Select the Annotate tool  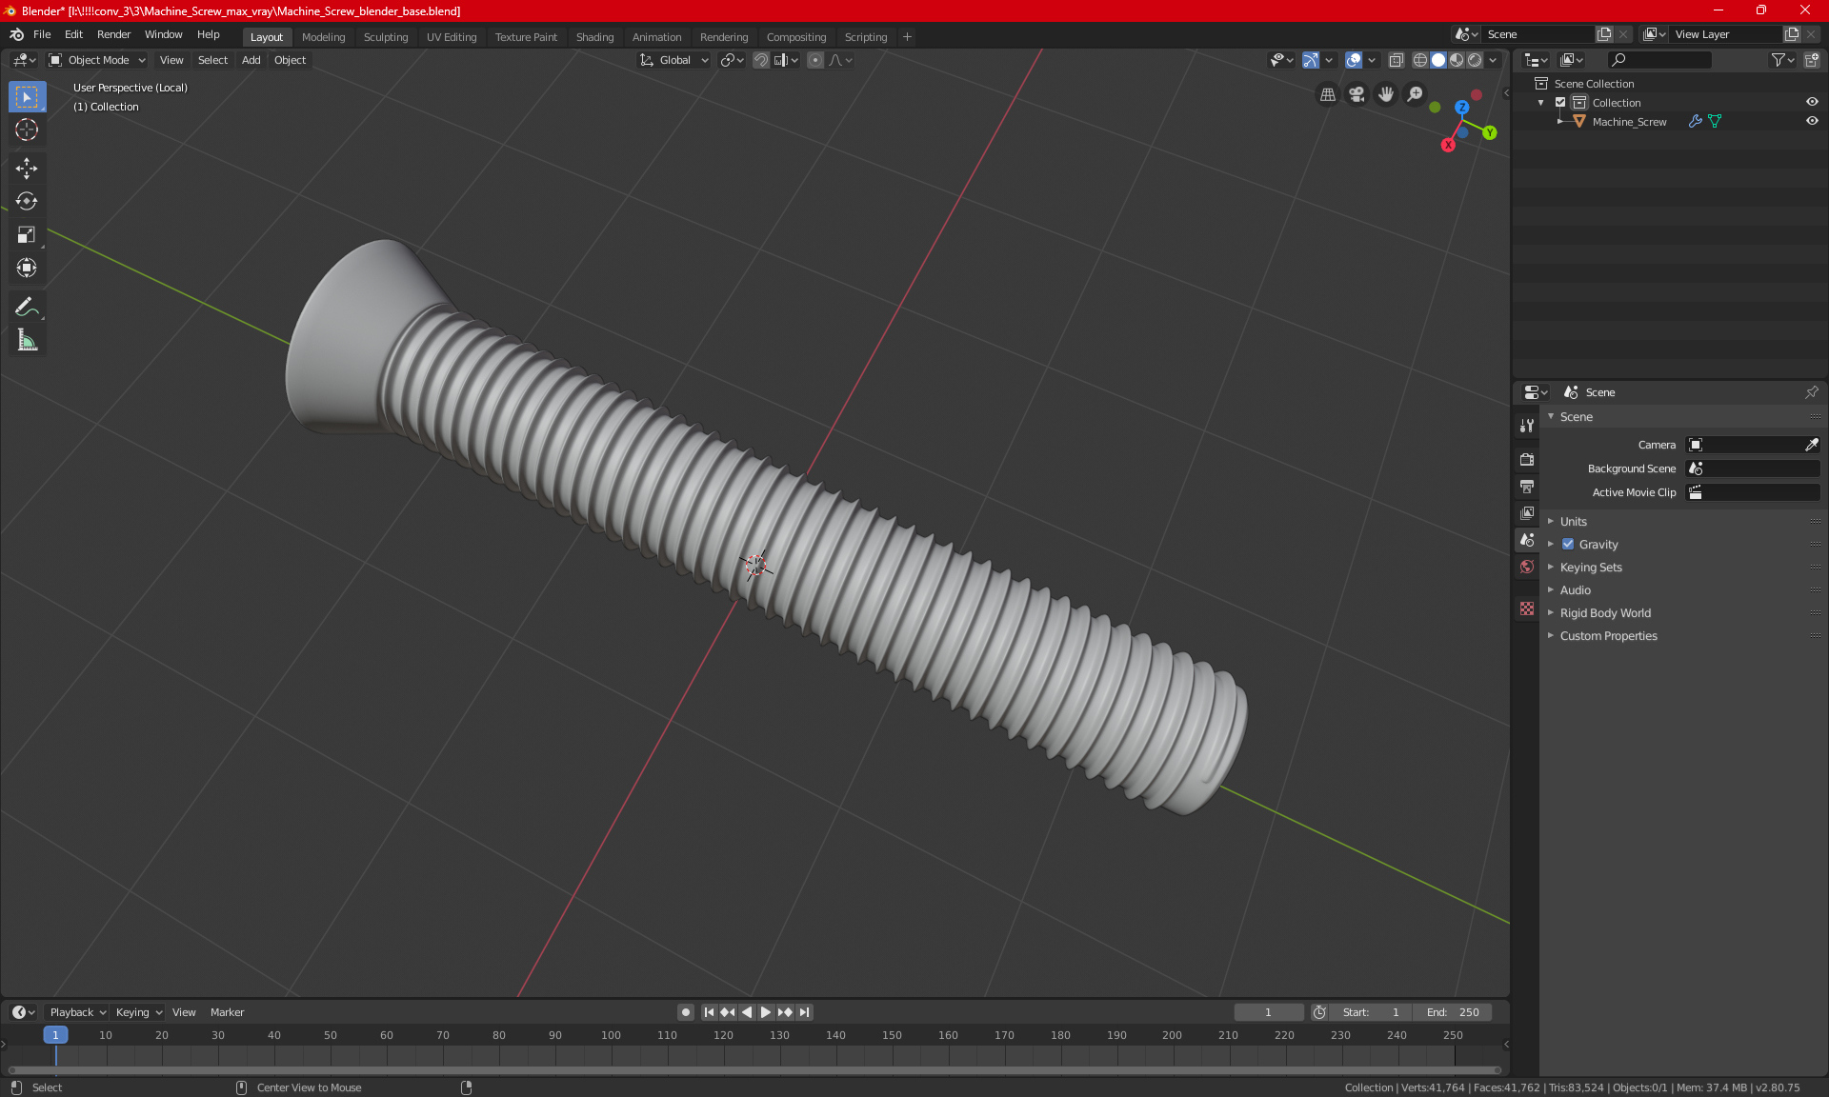coord(27,307)
